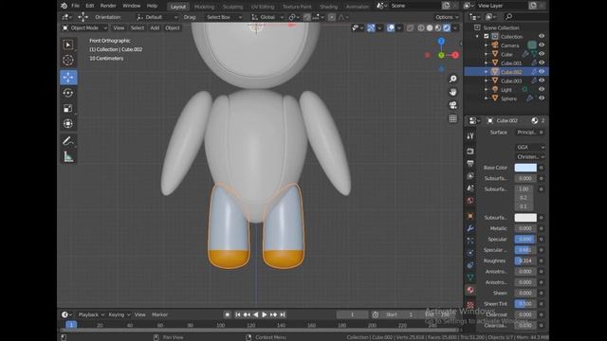The image size is (607, 341).
Task: Select rendered viewport shading
Action: [447, 27]
